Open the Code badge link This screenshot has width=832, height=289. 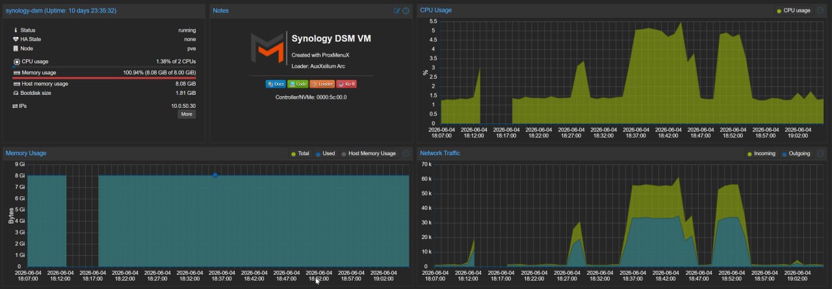coord(298,84)
